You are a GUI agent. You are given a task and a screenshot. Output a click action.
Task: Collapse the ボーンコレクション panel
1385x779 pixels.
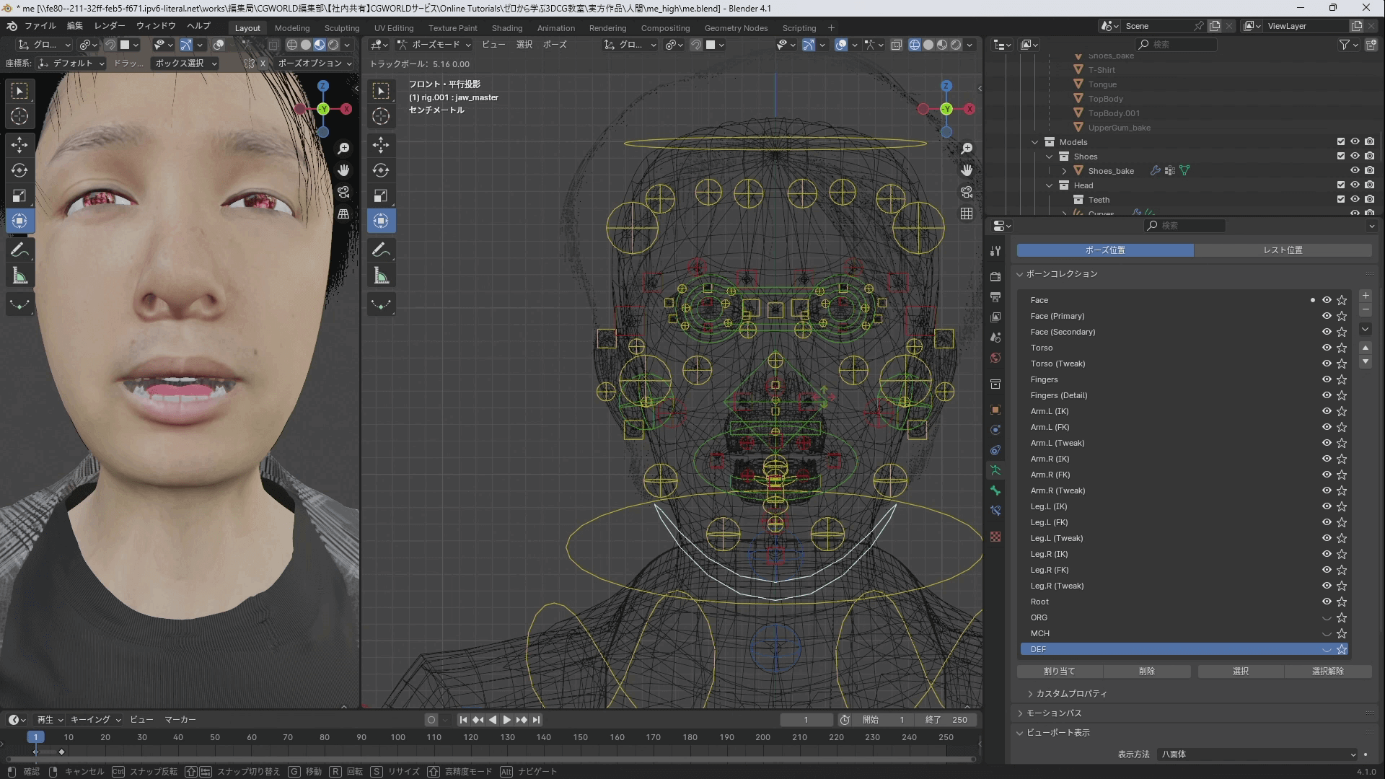coord(1020,274)
